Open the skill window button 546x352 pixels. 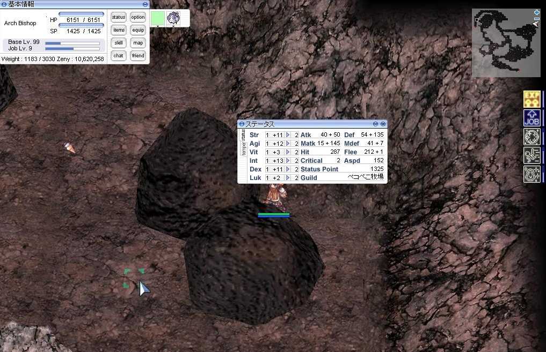pyautogui.click(x=119, y=43)
